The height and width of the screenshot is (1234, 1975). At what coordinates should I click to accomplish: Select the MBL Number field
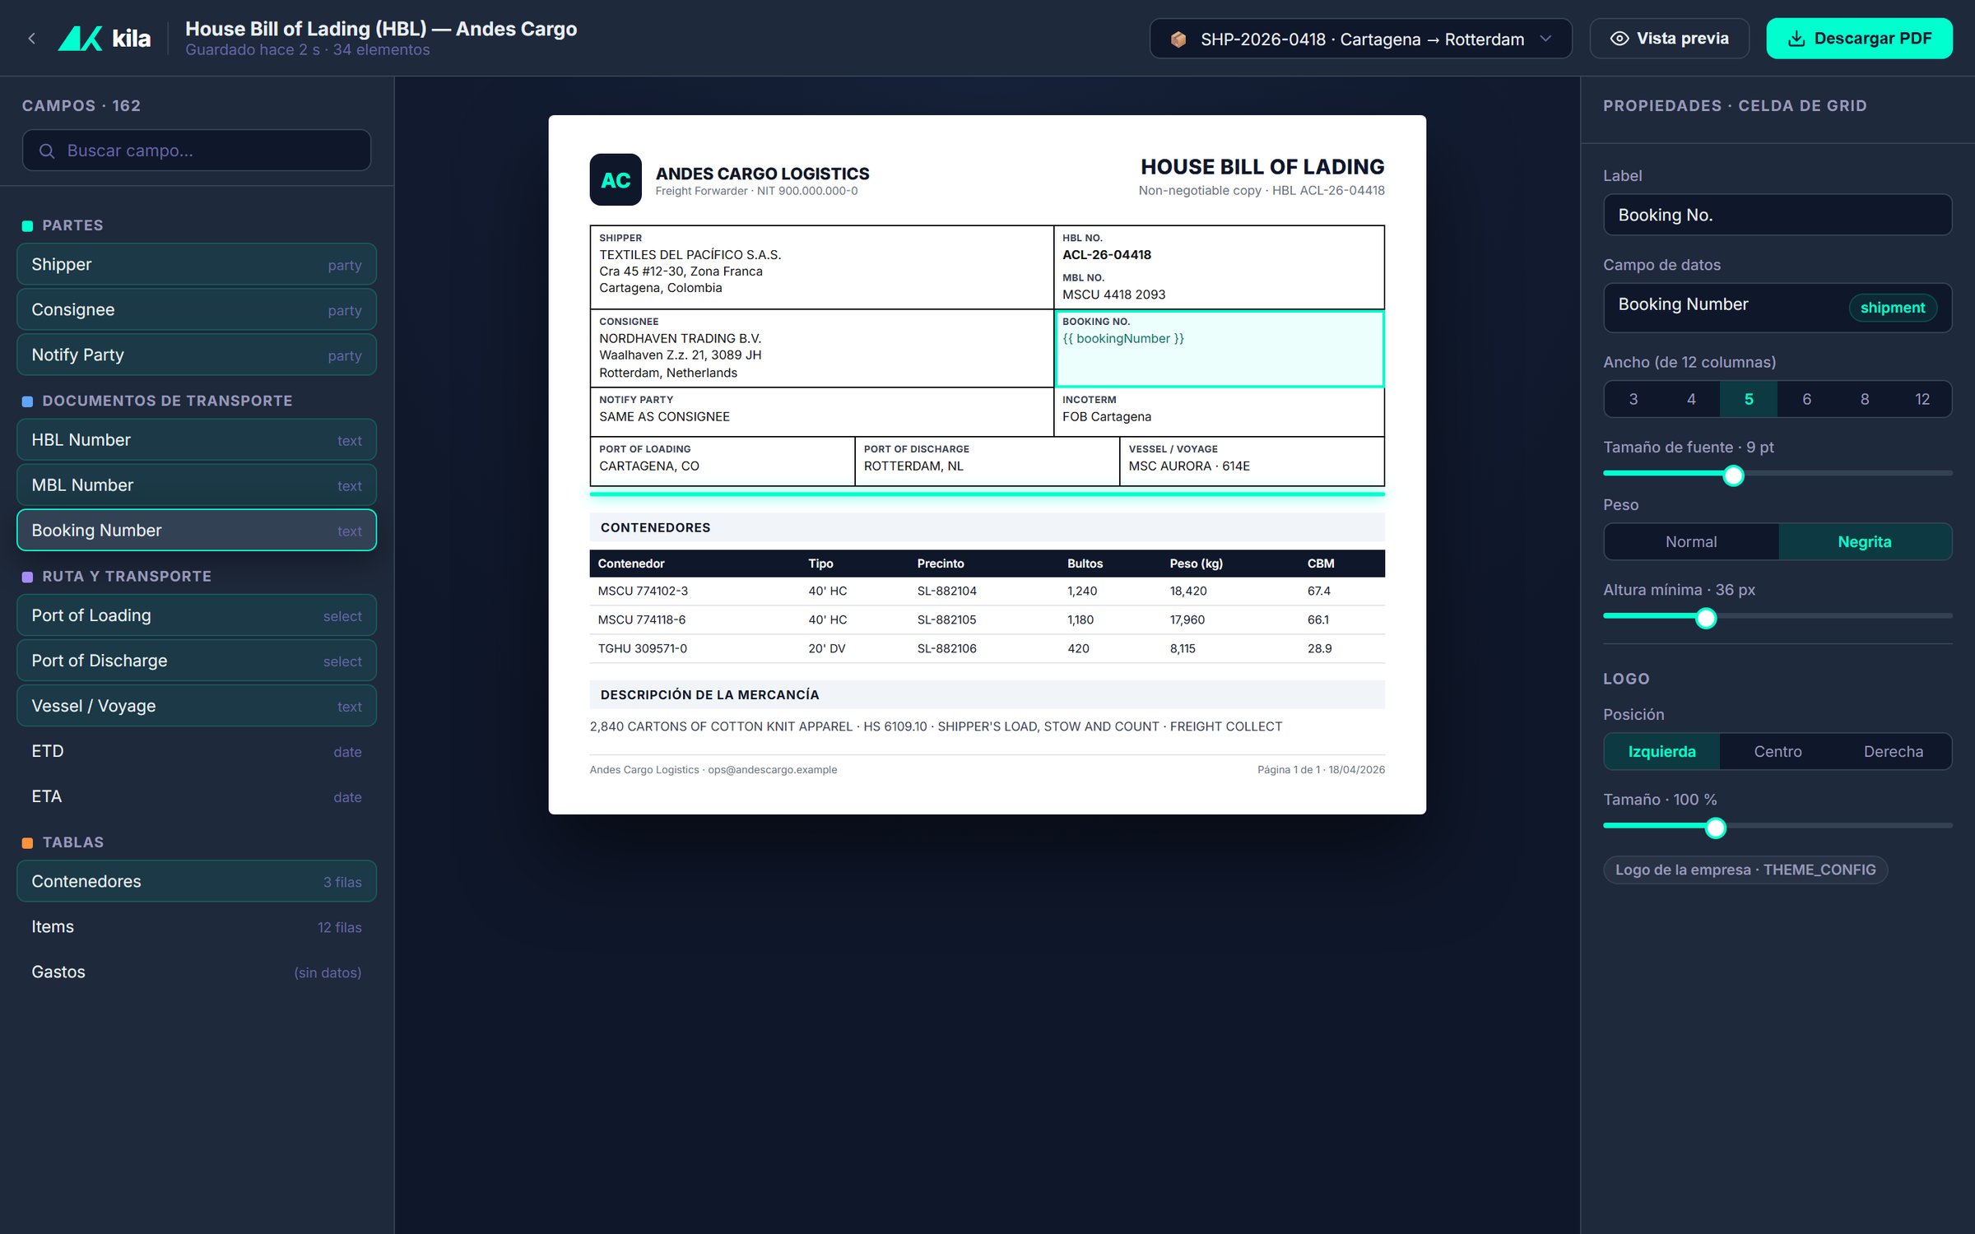pyautogui.click(x=196, y=485)
